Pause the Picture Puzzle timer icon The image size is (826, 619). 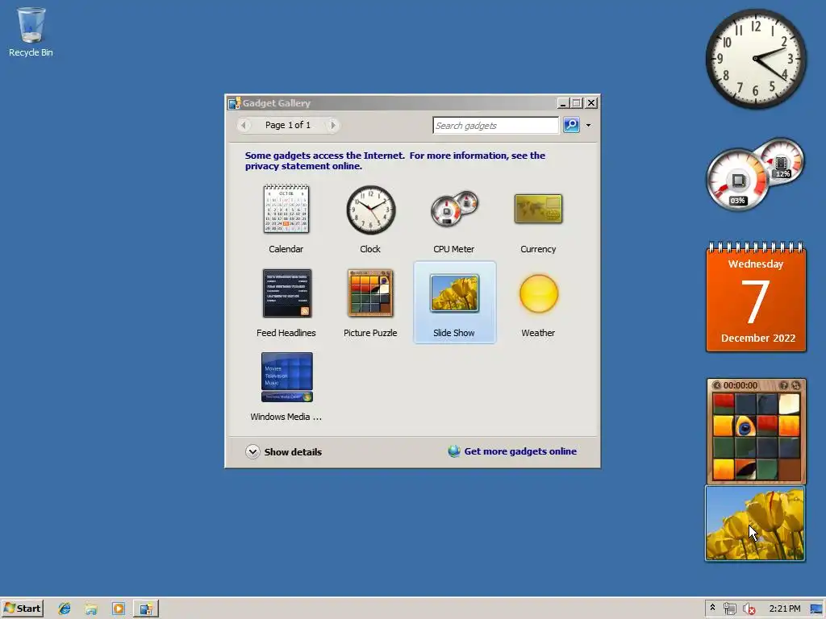tap(716, 385)
